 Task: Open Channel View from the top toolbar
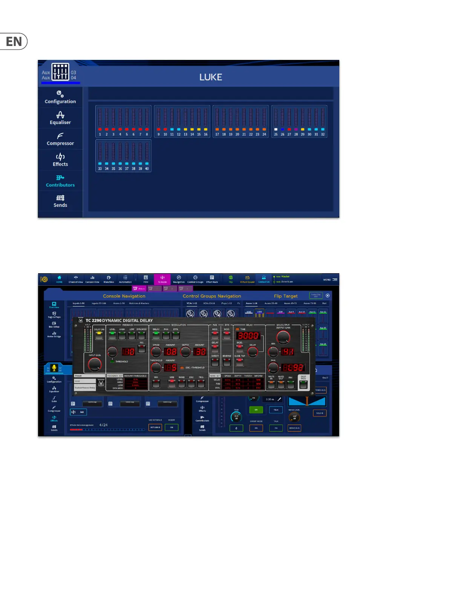pyautogui.click(x=76, y=279)
